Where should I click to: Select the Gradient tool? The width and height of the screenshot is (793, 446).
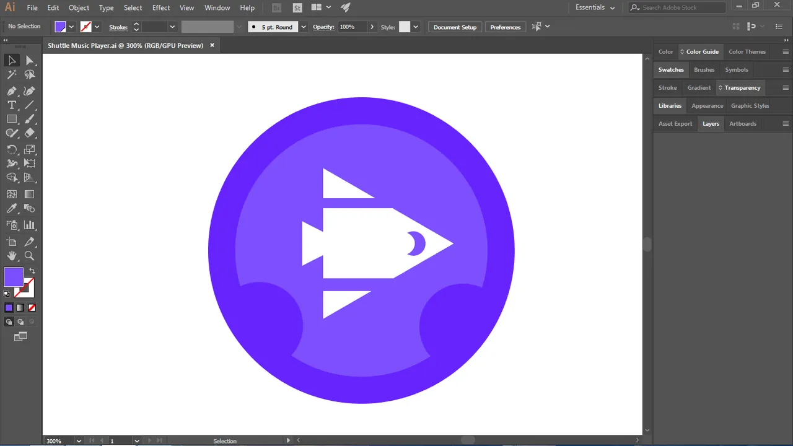click(x=29, y=194)
